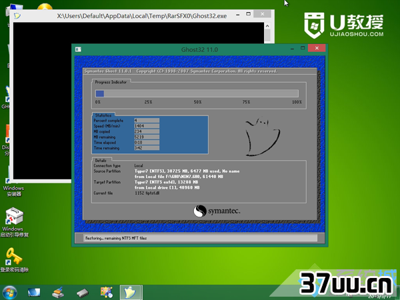Image resolution: width=400 pixels, height=300 pixels.
Task: Click the Details group label
Action: pyautogui.click(x=101, y=161)
